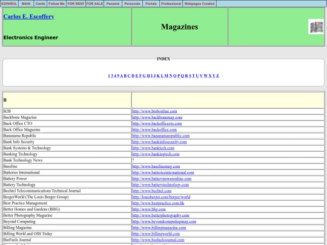Open the bestpractice.com.hk link
The height and width of the screenshot is (245, 327).
[158, 203]
